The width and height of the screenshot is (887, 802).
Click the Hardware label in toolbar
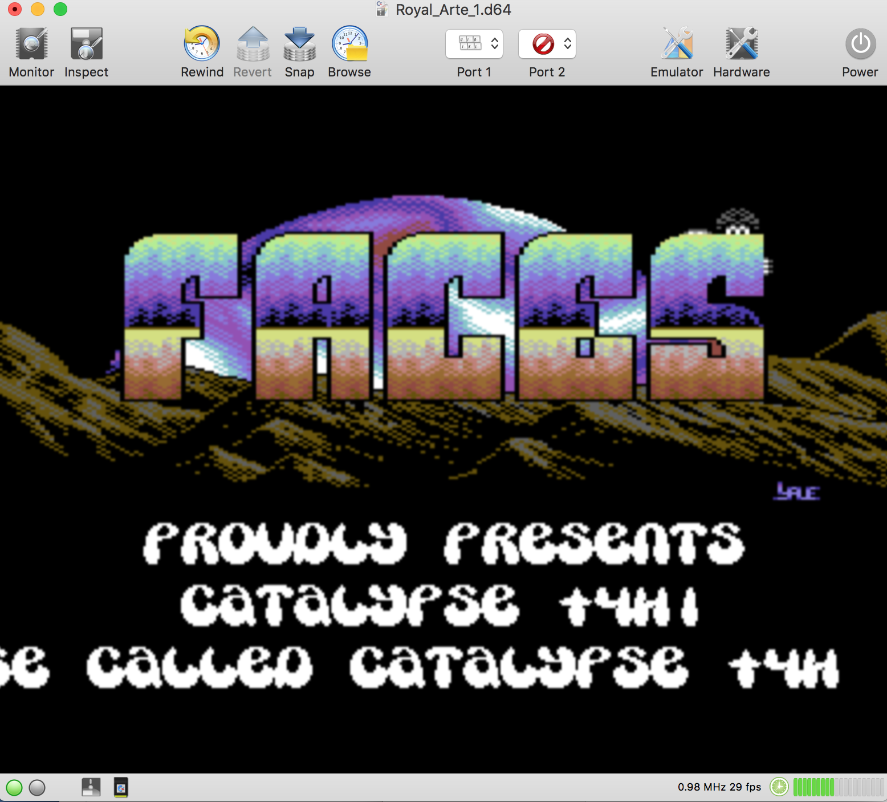click(x=742, y=72)
